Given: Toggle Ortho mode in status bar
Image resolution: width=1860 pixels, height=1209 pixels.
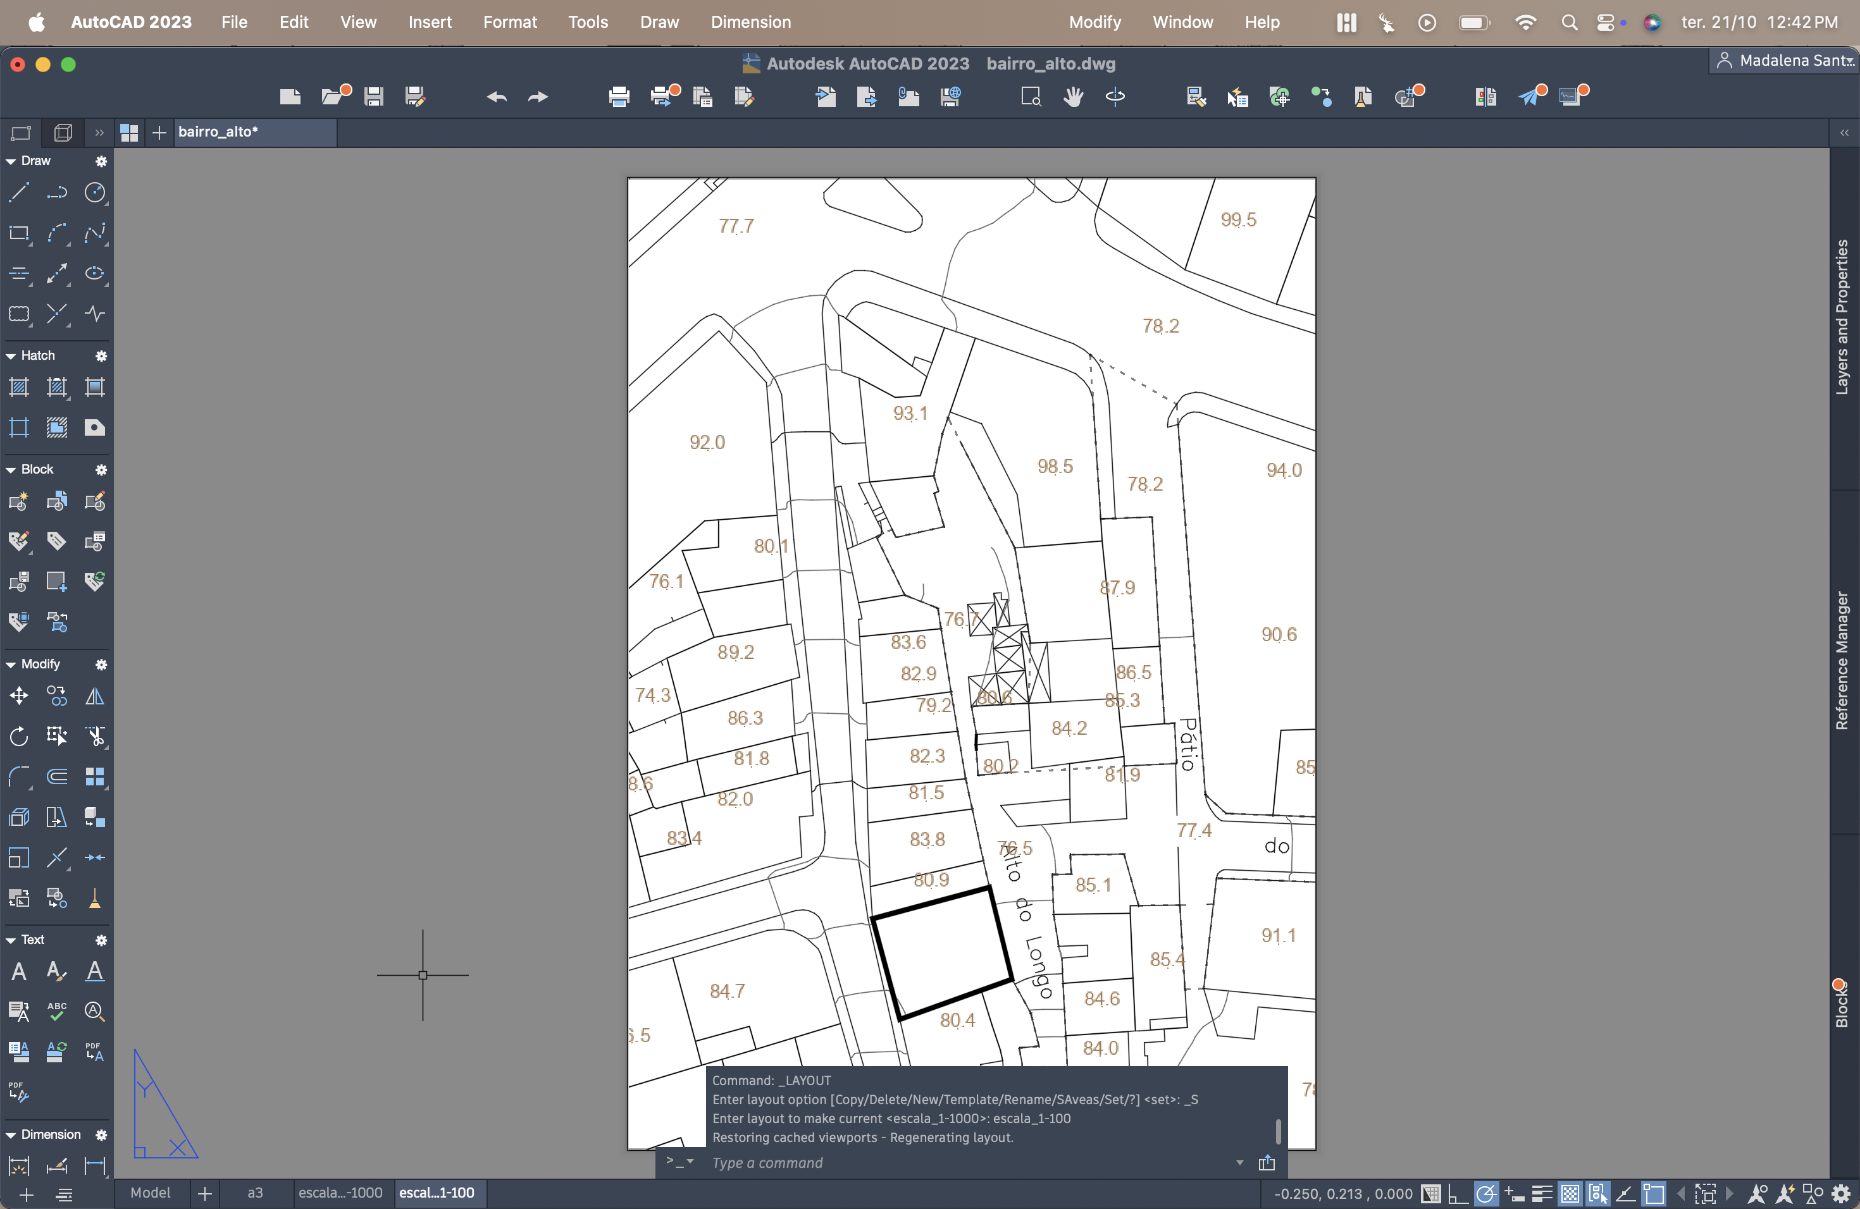Looking at the screenshot, I should click(1458, 1193).
